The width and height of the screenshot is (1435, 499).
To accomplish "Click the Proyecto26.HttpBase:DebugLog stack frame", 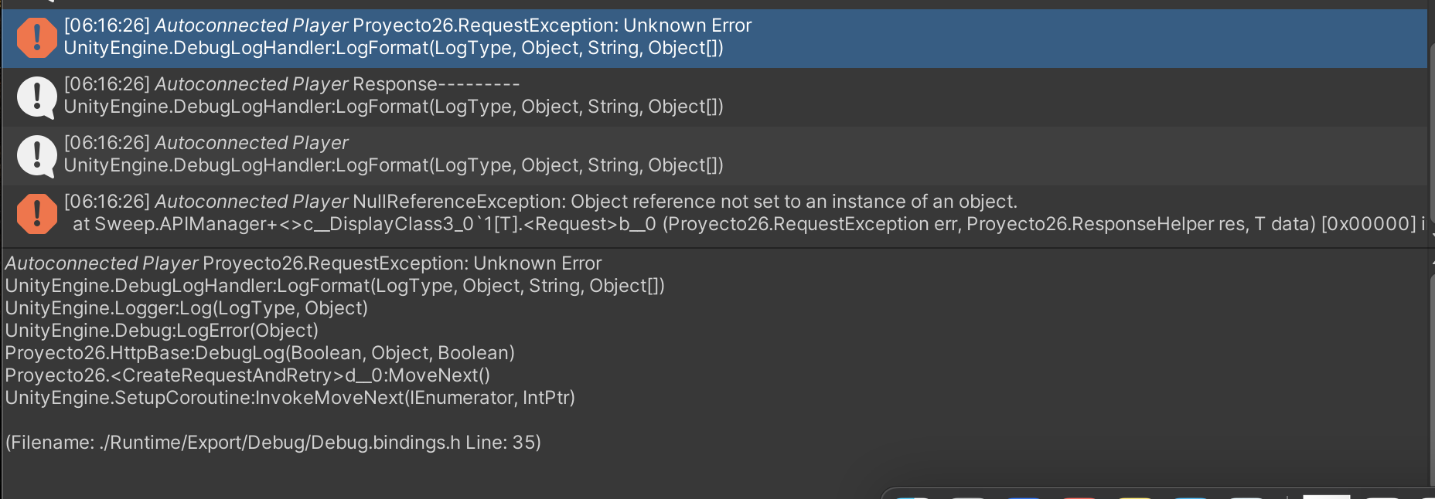I will point(259,353).
